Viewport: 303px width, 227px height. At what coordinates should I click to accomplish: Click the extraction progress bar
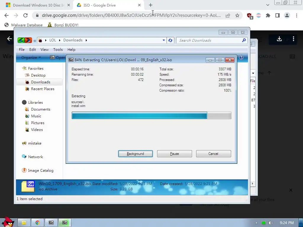151,116
